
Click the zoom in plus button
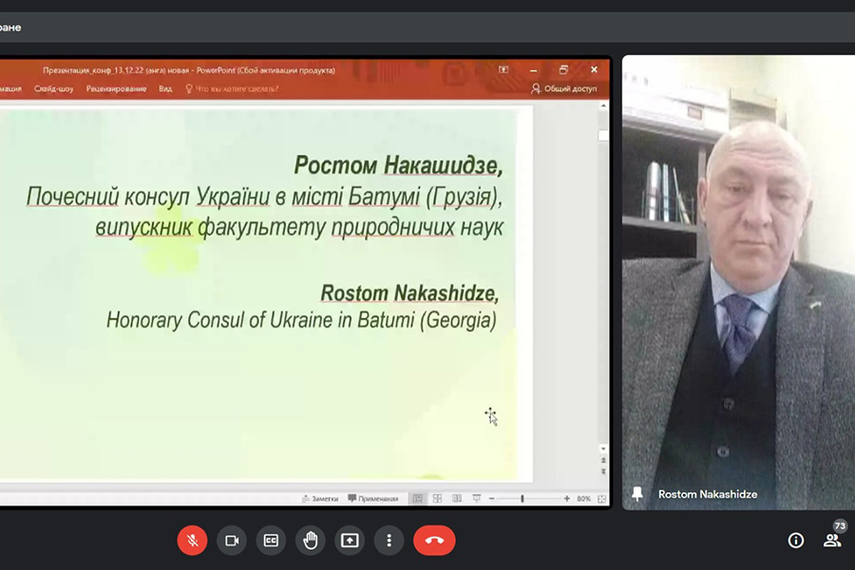tap(566, 499)
